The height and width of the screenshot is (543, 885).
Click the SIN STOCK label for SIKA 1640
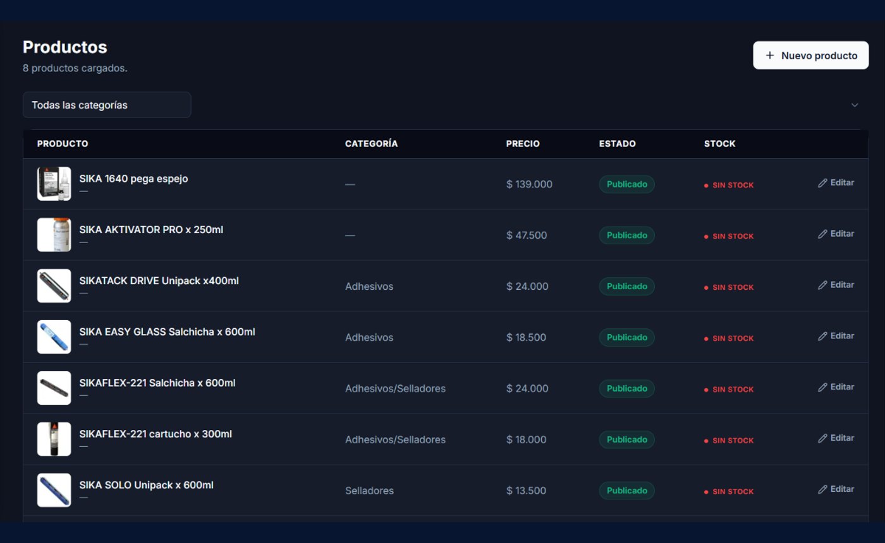point(729,186)
